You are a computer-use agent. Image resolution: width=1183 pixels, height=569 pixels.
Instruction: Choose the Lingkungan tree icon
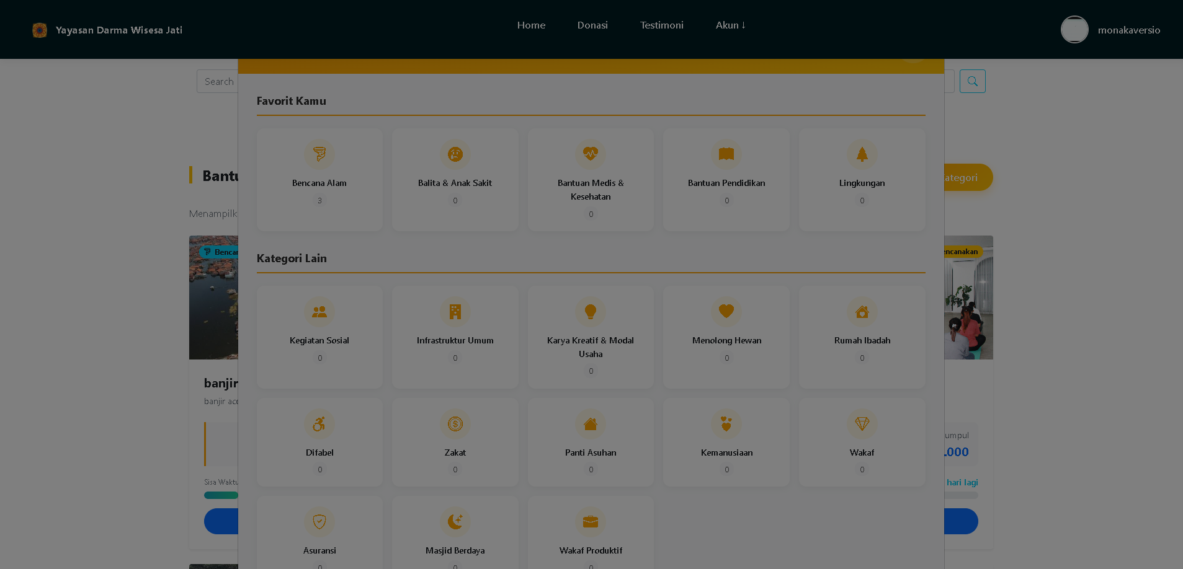[862, 154]
